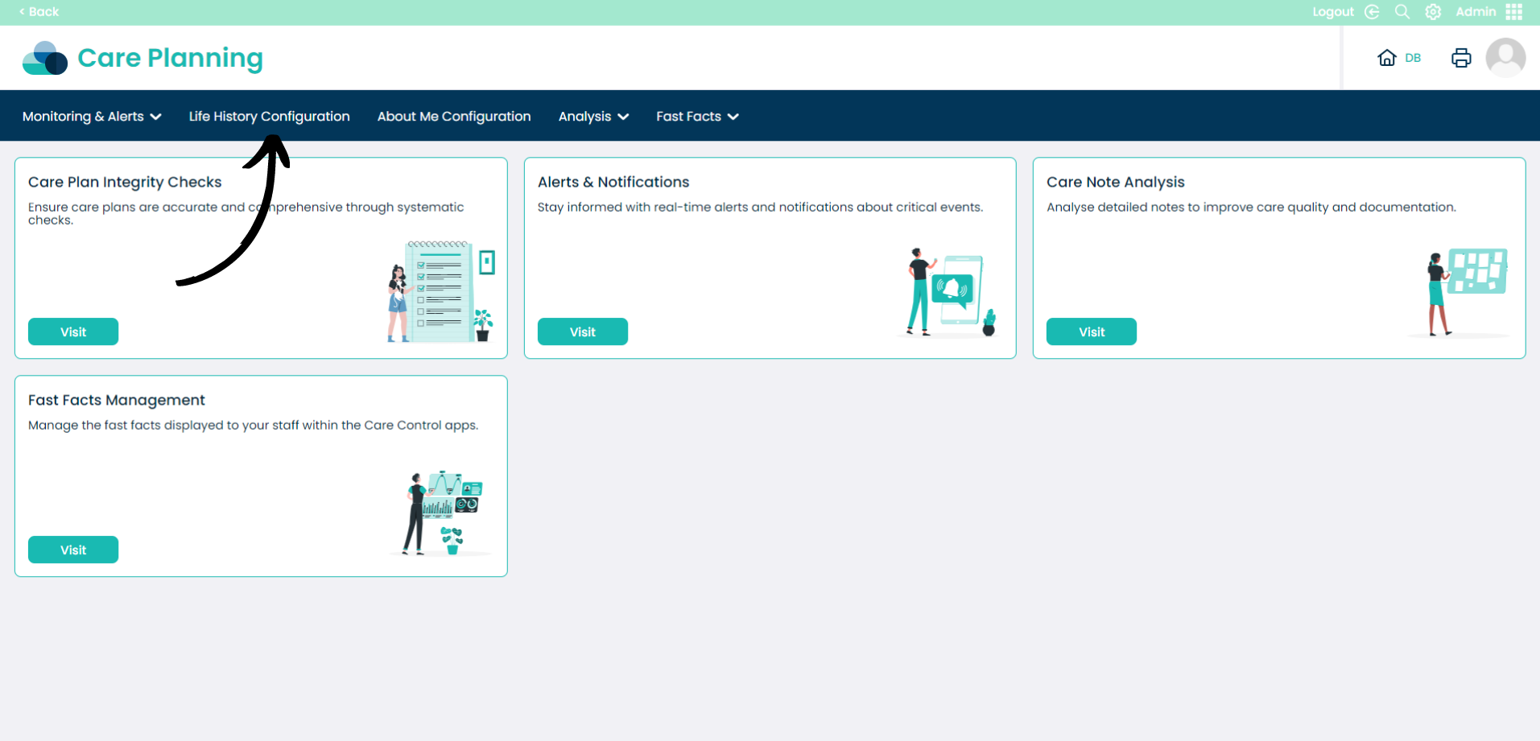Click the Care Planning cloud logo

(45, 58)
